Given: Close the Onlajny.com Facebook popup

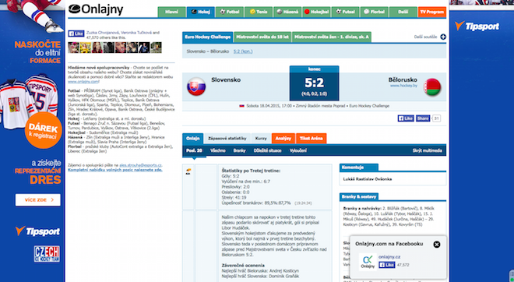Looking at the screenshot, I should 437,245.
